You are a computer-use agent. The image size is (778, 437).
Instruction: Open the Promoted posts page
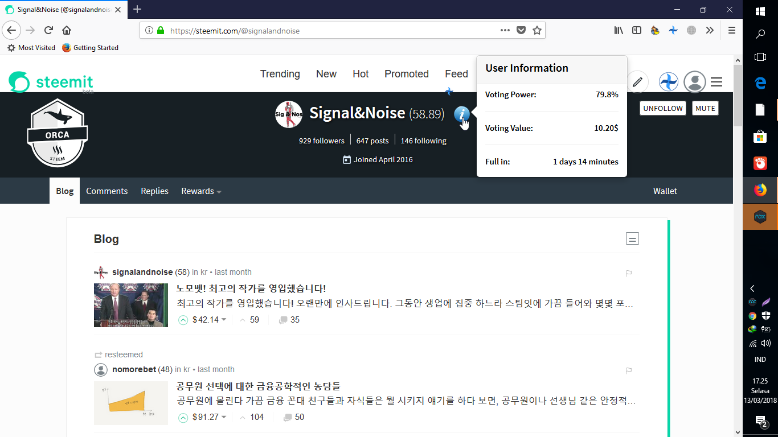point(407,74)
